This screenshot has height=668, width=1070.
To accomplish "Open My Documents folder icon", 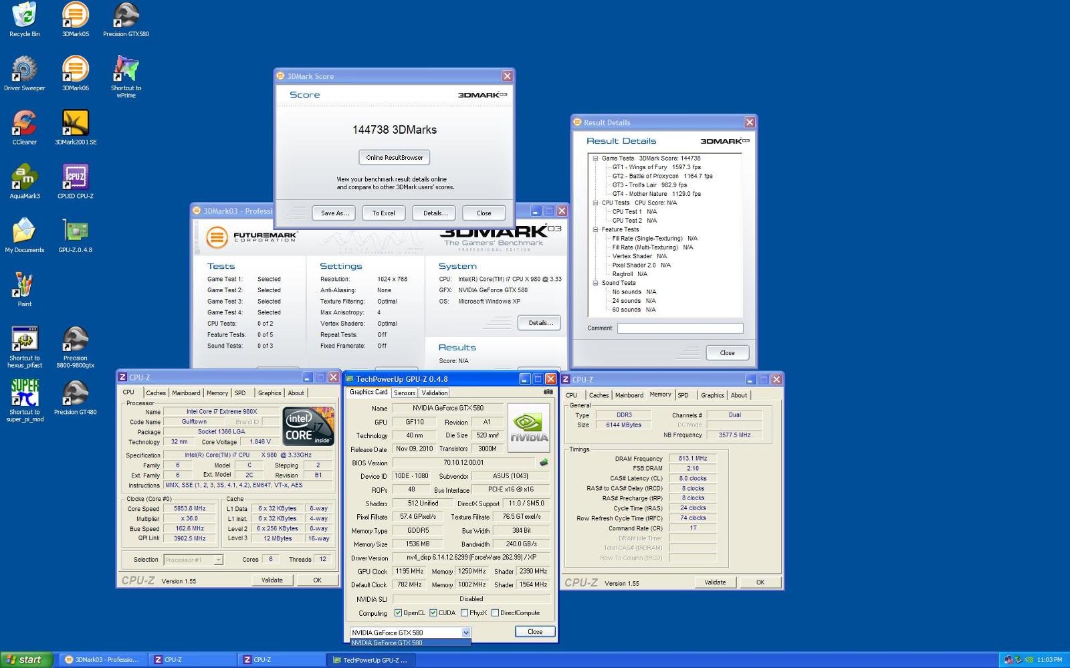I will click(x=24, y=236).
